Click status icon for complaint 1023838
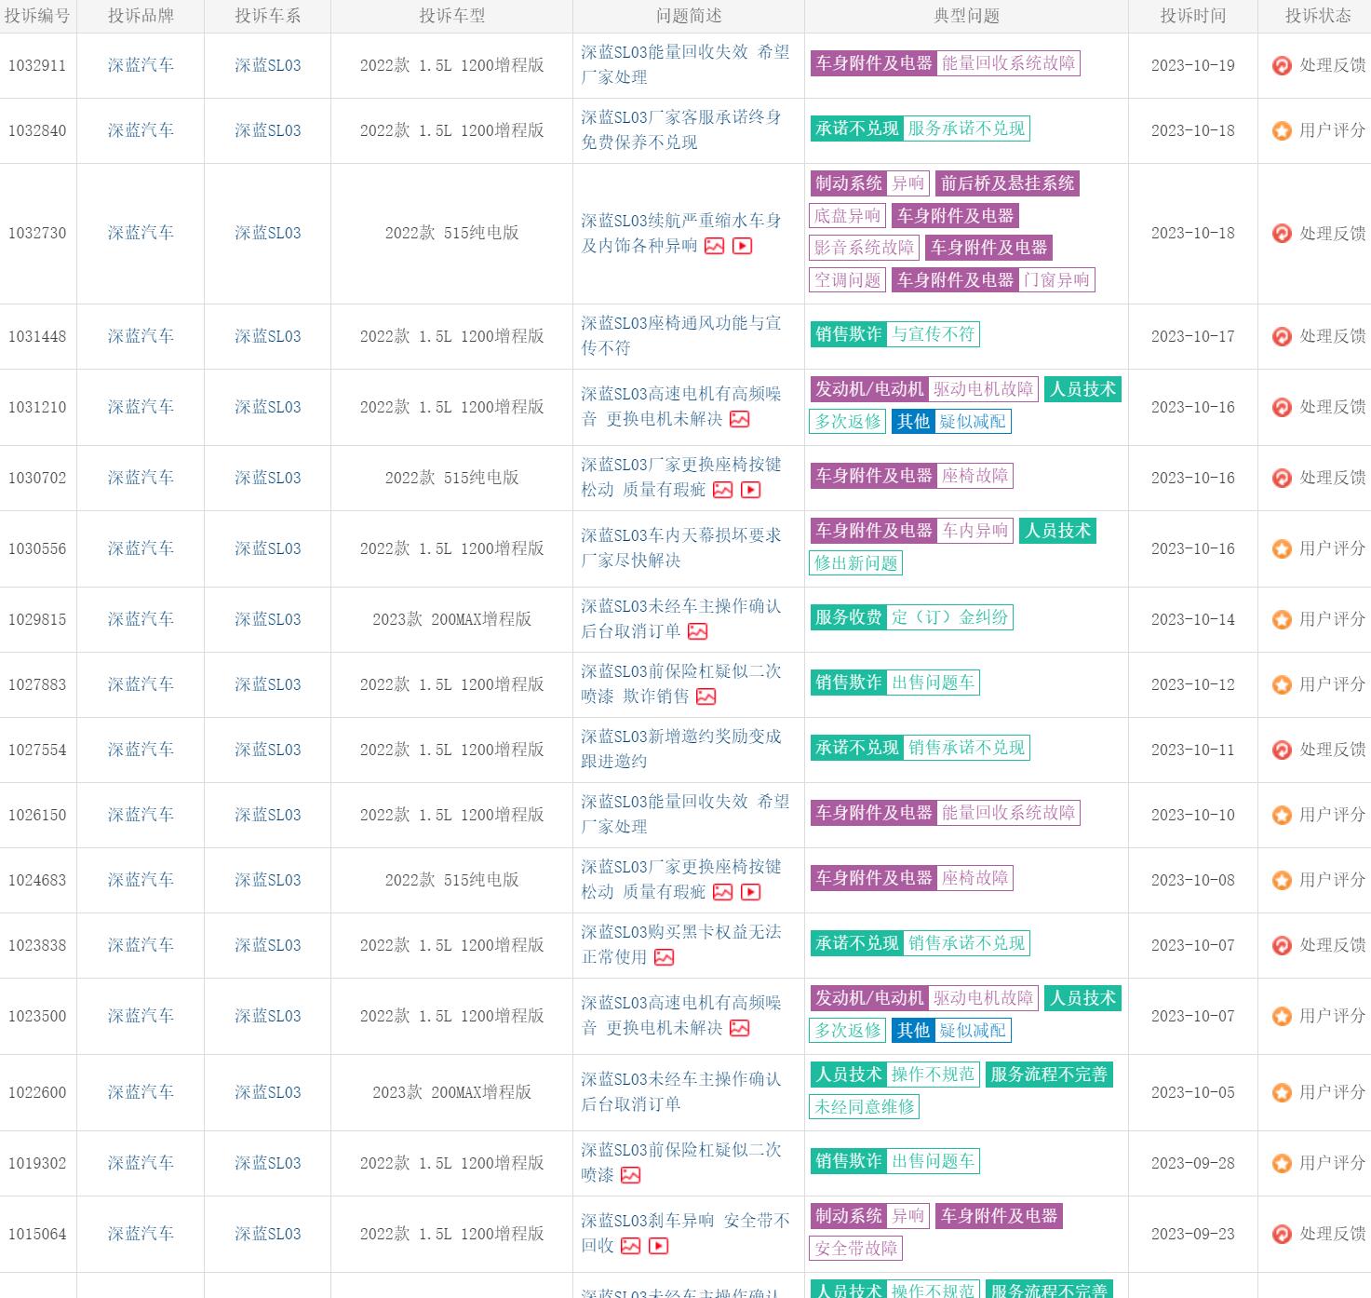This screenshot has height=1298, width=1371. (x=1282, y=945)
